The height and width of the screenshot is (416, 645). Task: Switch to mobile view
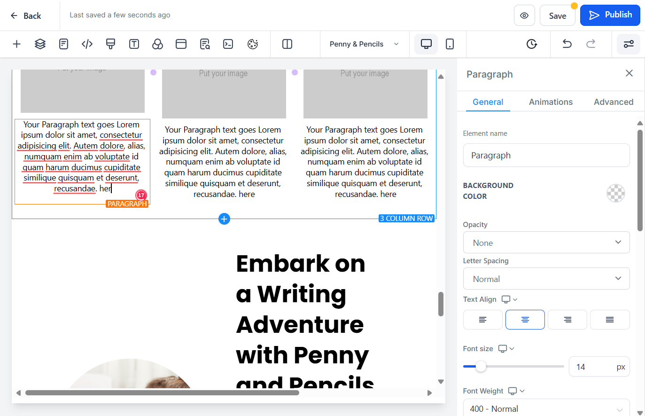point(450,44)
